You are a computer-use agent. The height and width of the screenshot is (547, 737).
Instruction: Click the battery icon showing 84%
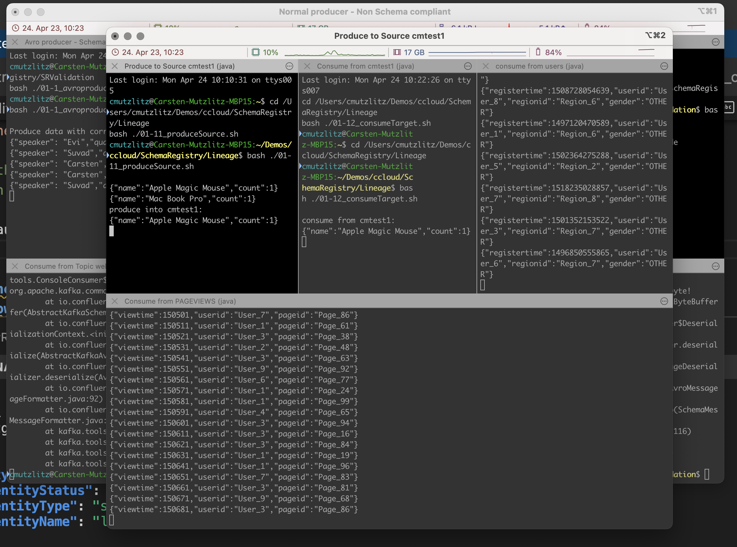coord(538,52)
